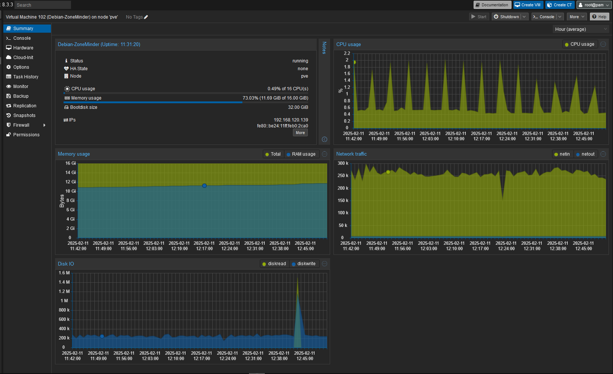The width and height of the screenshot is (613, 374).
Task: Toggle the RAM usage legend series
Action: pos(301,154)
